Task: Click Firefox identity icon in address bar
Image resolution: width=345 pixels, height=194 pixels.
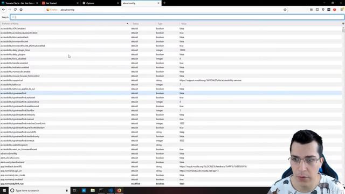Action: click(x=52, y=10)
